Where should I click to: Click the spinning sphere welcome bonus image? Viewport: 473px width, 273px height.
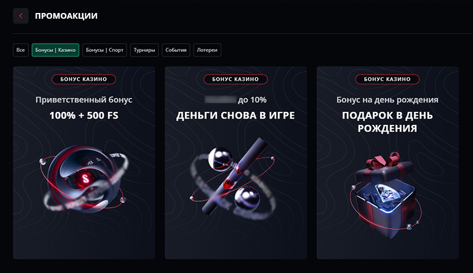coord(84,179)
